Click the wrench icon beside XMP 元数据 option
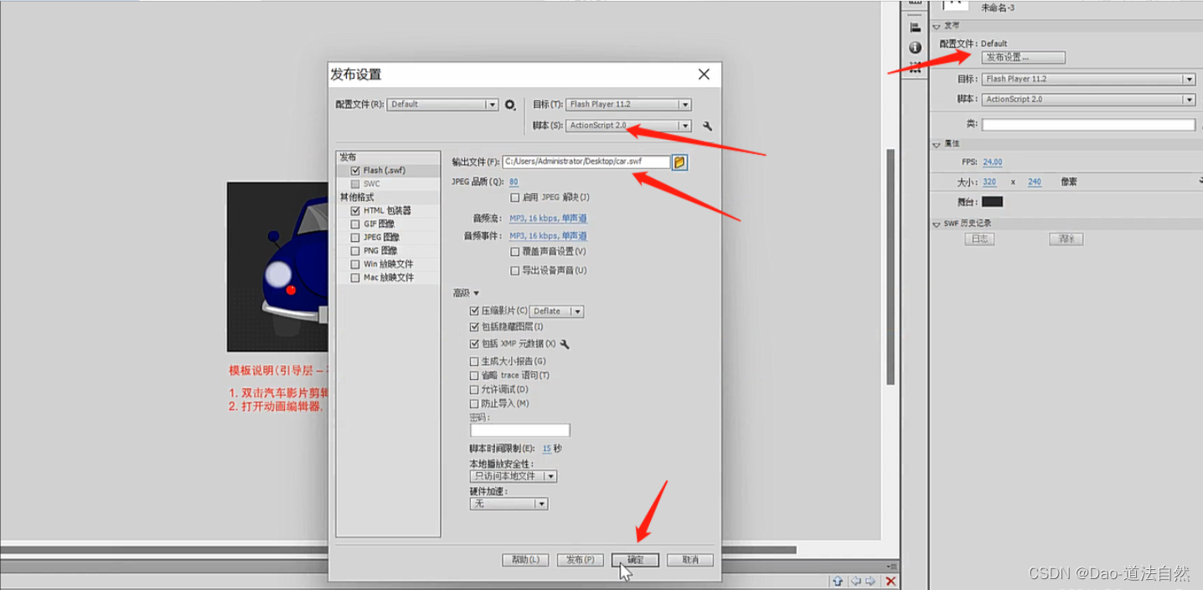 point(565,343)
